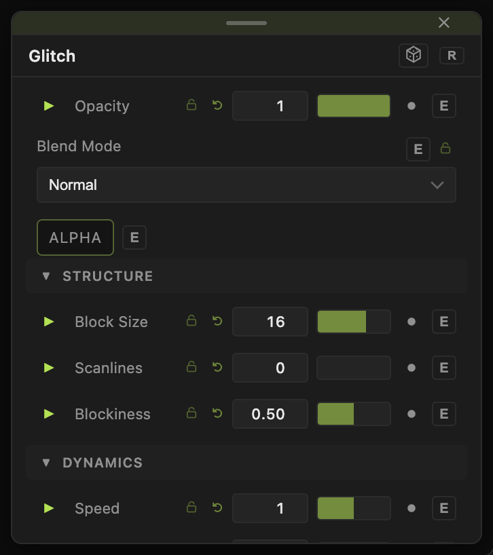Click the randomize dice icon
Screen dimensions: 493x555
[414, 56]
